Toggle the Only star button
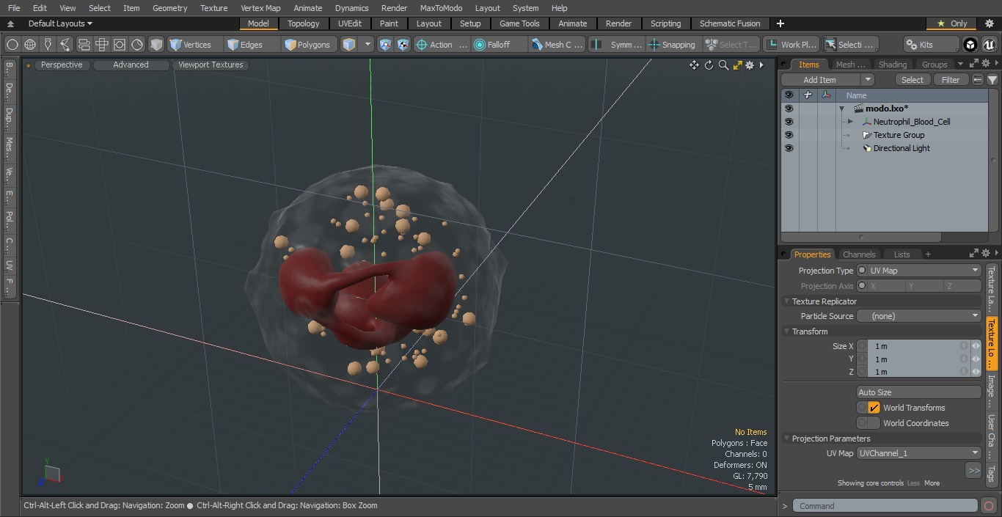 [951, 23]
